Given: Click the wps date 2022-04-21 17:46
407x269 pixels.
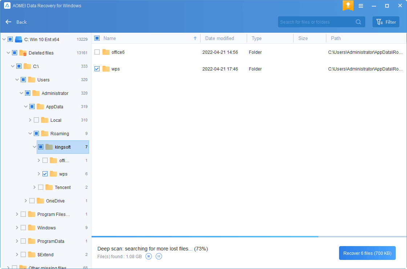Looking at the screenshot, I should click(x=220, y=69).
